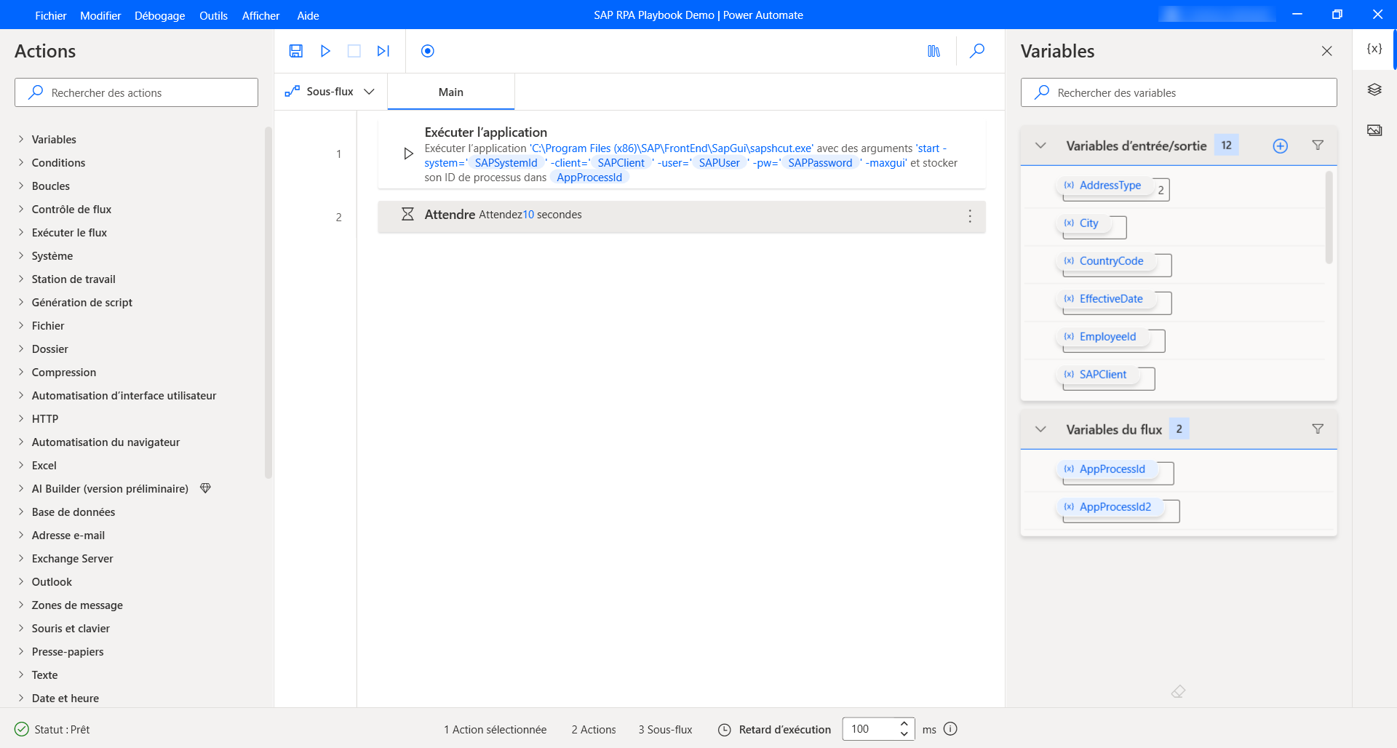
Task: Open the Aide menu
Action: [308, 15]
